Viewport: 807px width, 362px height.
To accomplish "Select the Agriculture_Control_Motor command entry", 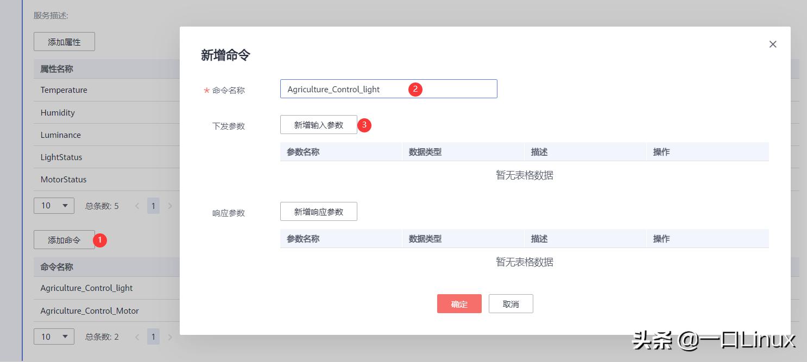I will tap(90, 310).
